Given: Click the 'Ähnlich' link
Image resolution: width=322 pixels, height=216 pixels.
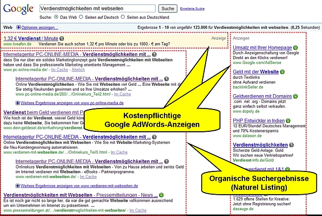Looking at the screenshot, I should (78, 69).
